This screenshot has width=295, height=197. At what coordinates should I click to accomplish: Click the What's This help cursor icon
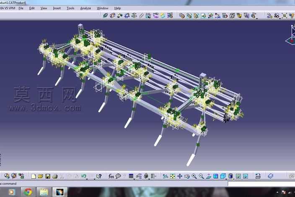99,176
